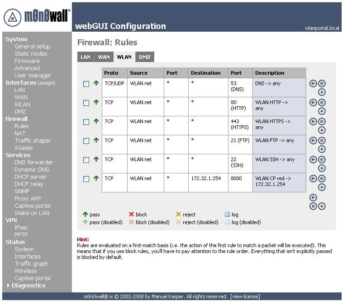342x301 pixels.
Task: Select checkbox for port 8000 rule
Action: pos(86,179)
